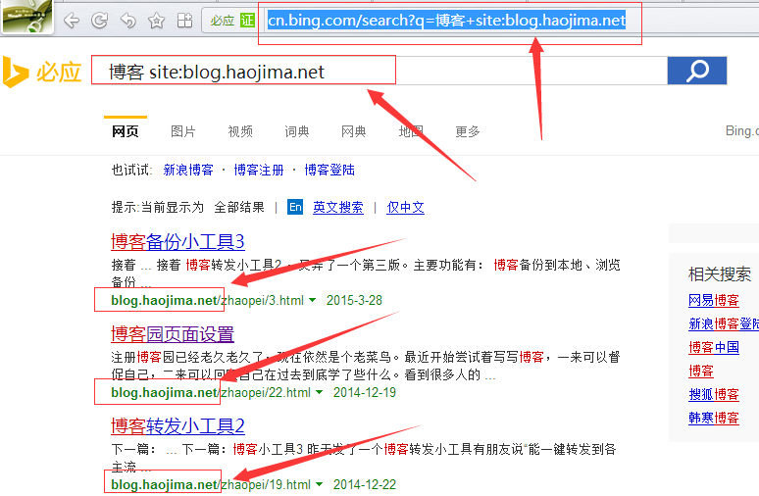Click the 全部结果 text
This screenshot has height=496, width=759.
[239, 207]
